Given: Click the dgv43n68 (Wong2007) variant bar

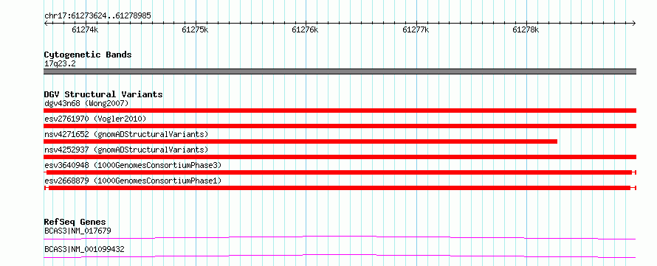Looking at the screenshot, I should [340, 111].
